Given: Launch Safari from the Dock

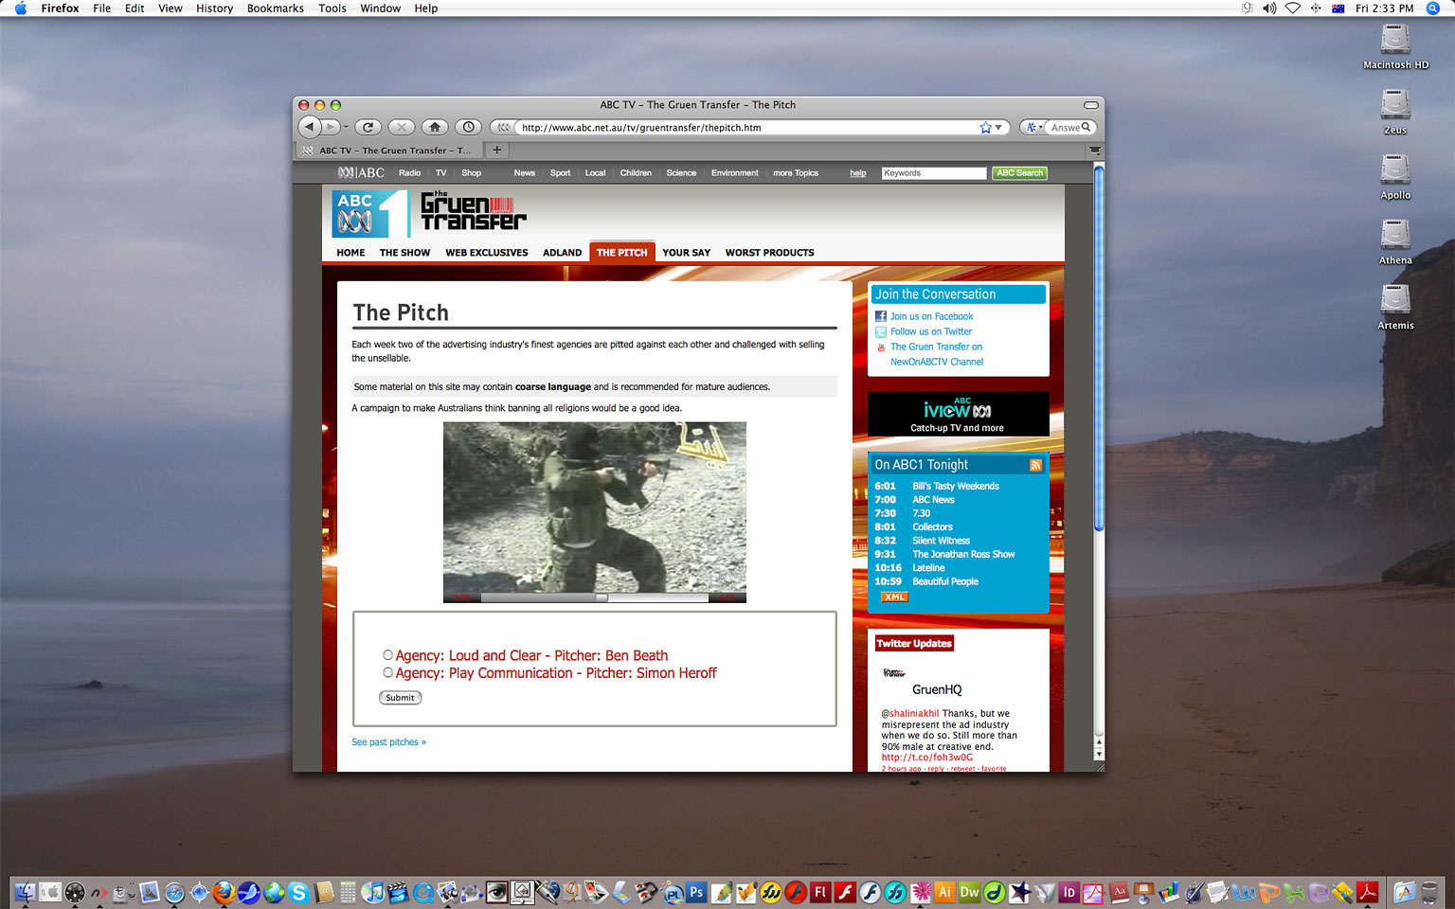Looking at the screenshot, I should [174, 892].
